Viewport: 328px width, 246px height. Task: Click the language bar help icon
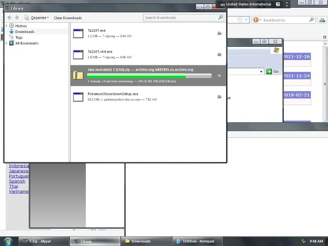278,4
